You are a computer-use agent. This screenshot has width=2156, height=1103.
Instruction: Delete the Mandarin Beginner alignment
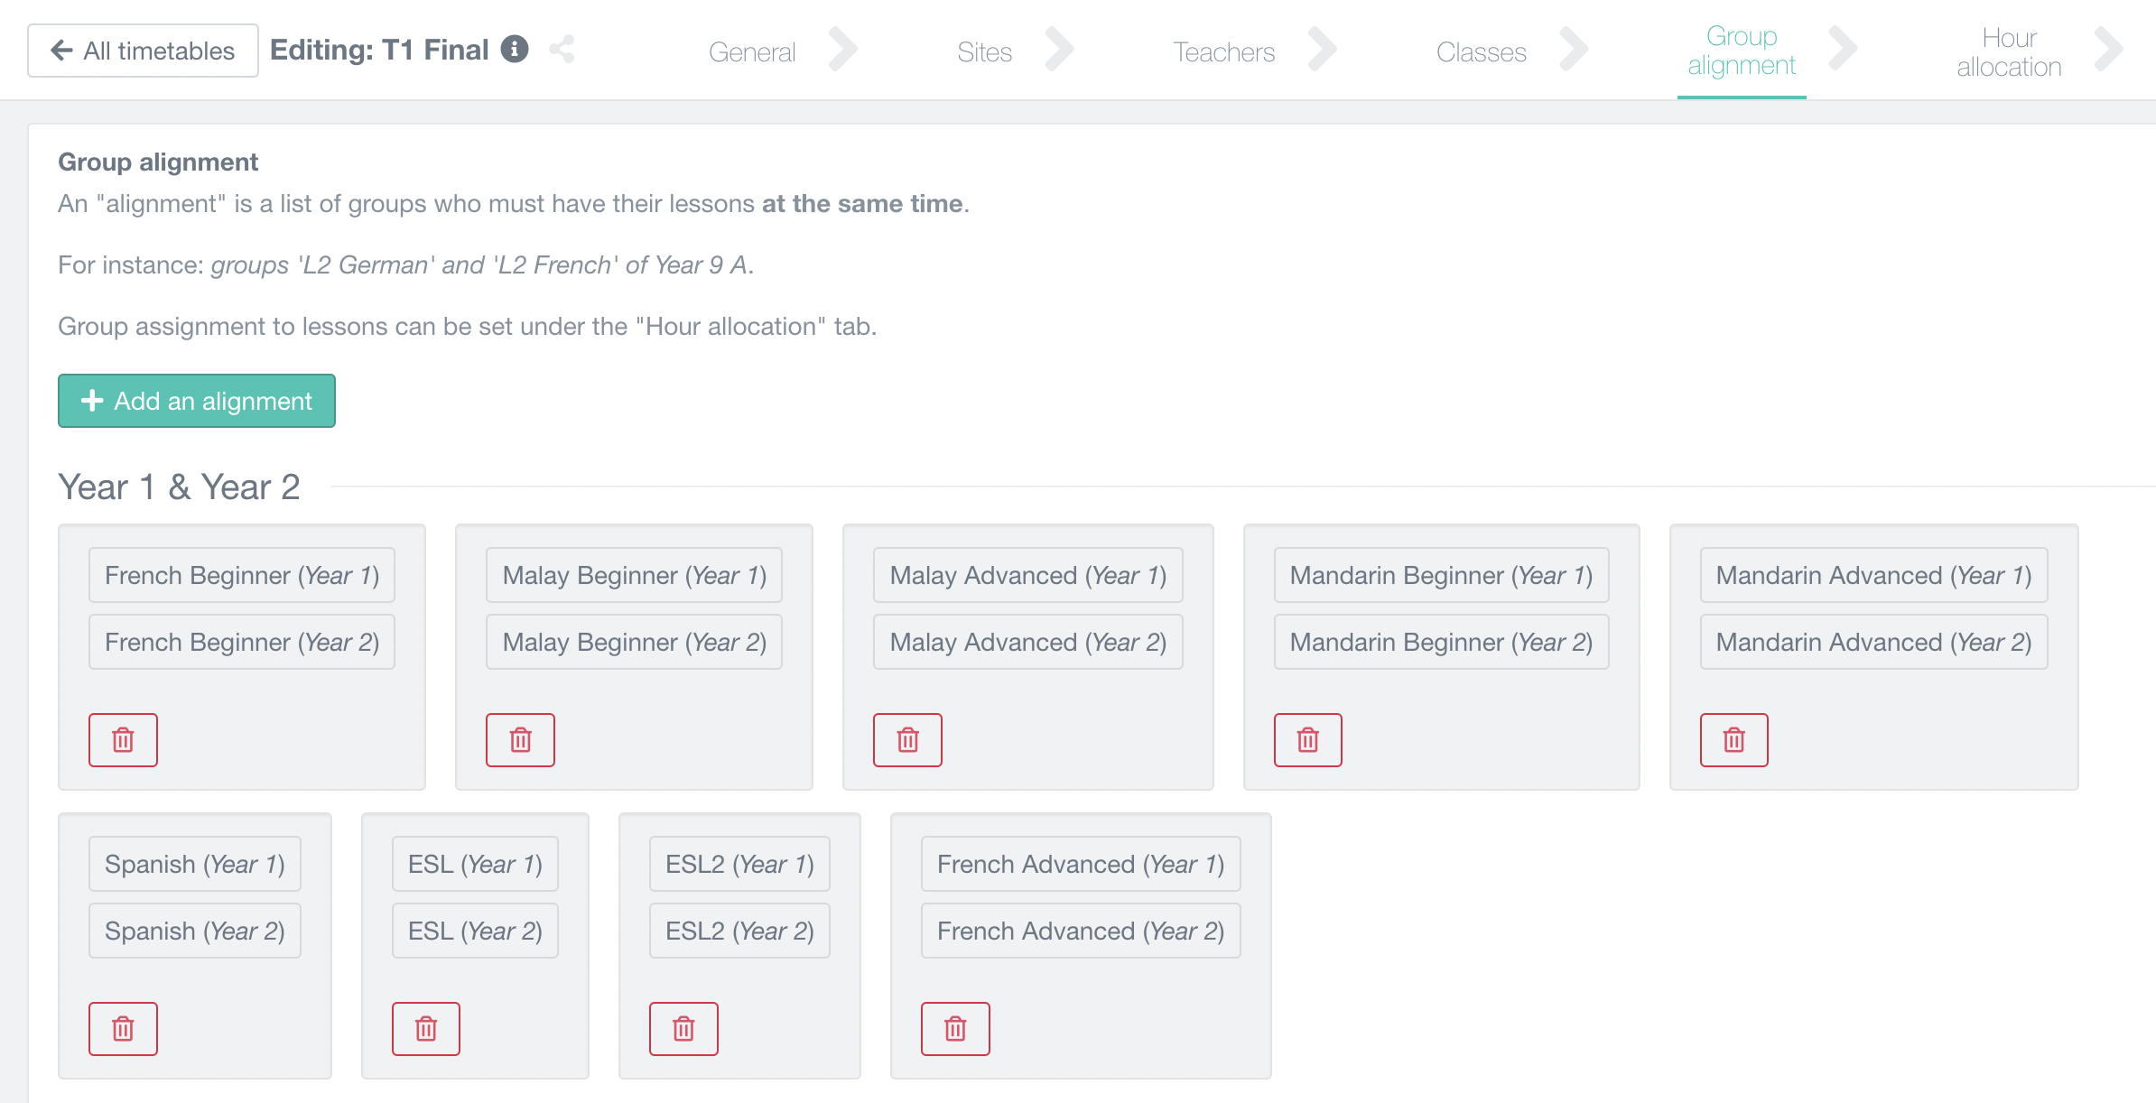click(1307, 740)
